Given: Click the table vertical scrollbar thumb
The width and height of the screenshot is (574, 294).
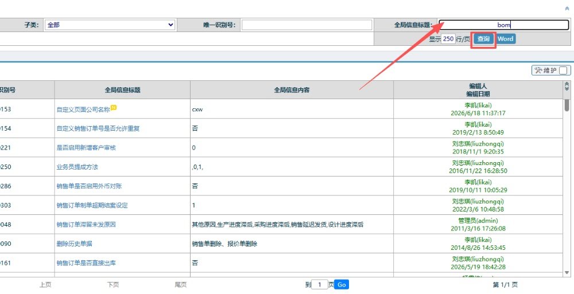Looking at the screenshot, I should tap(567, 105).
